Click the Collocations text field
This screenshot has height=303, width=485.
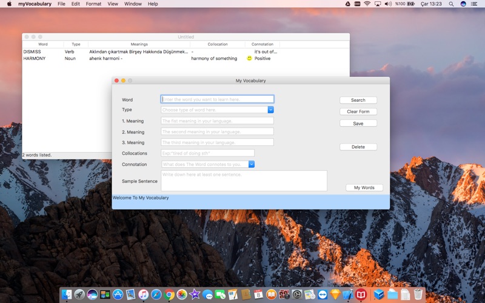click(x=207, y=153)
